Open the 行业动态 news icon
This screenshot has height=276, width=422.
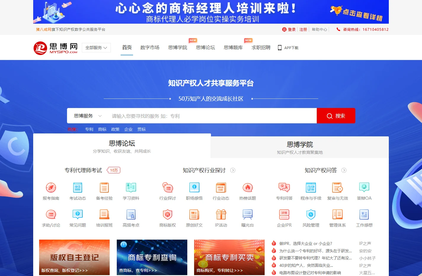pos(221,188)
